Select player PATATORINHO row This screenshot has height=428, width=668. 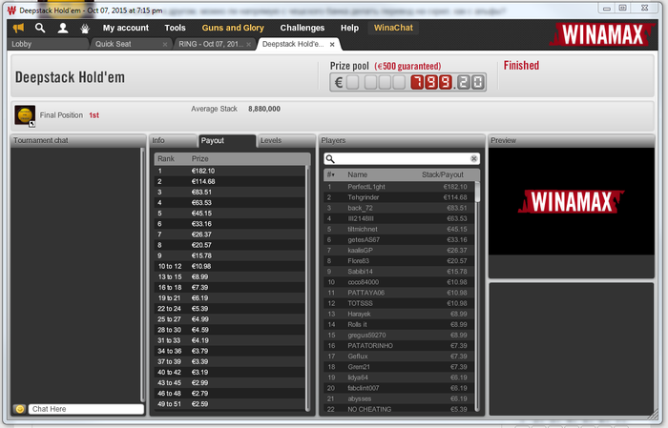(399, 346)
